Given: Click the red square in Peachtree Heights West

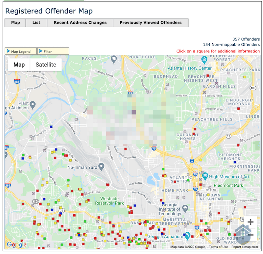Looking at the screenshot, I should [x=208, y=76].
